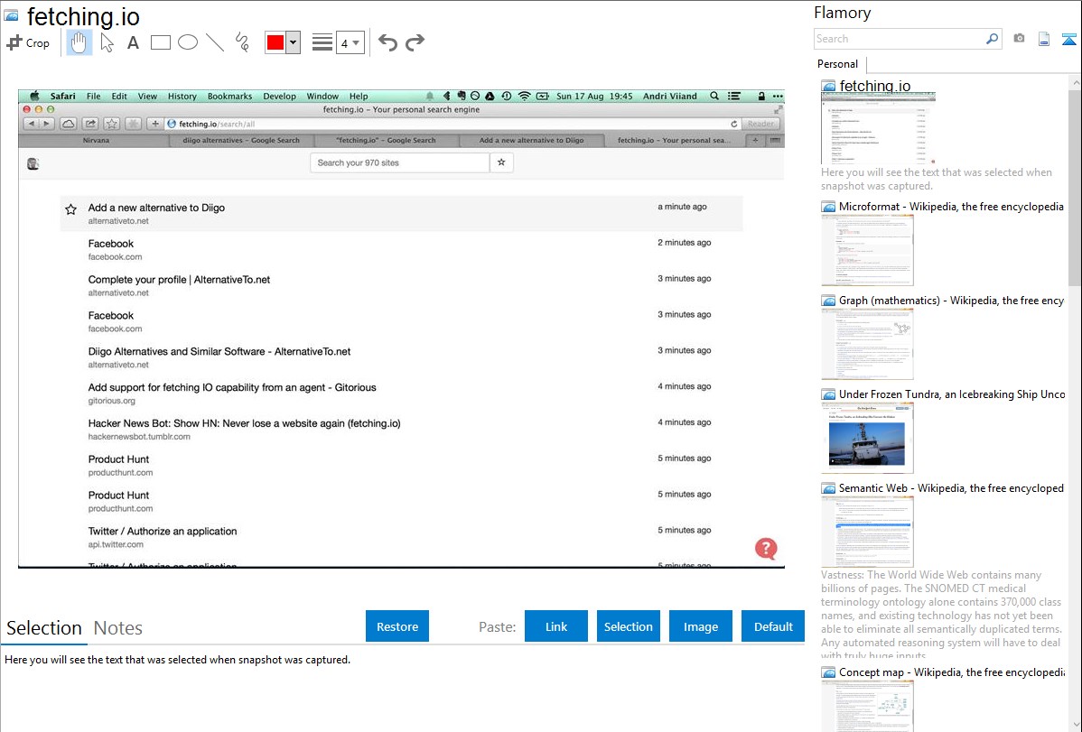Screen dimensions: 1082x732
Task: Click the Paste Image button
Action: pyautogui.click(x=700, y=625)
